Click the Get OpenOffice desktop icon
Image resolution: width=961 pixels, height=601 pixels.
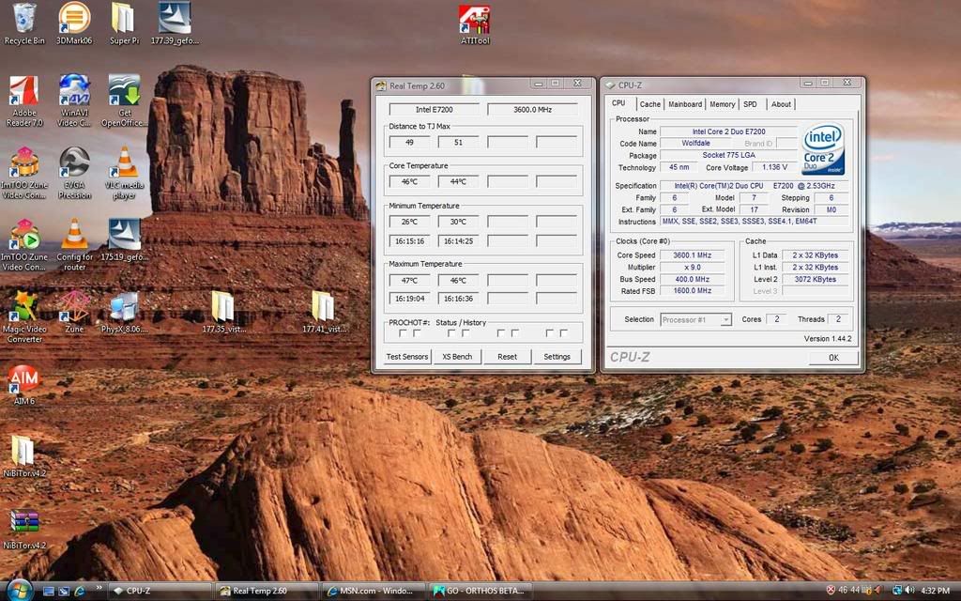pos(125,101)
